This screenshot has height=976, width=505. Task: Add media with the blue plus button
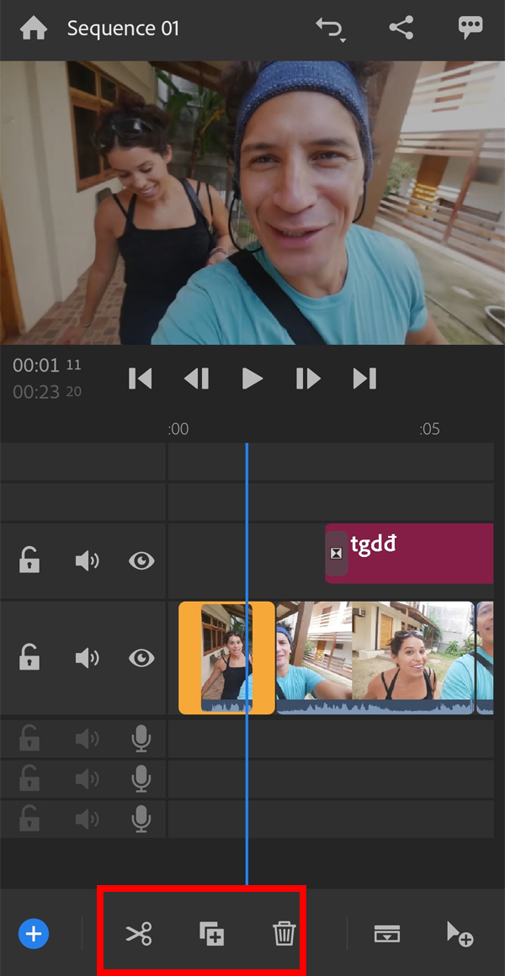(x=34, y=934)
